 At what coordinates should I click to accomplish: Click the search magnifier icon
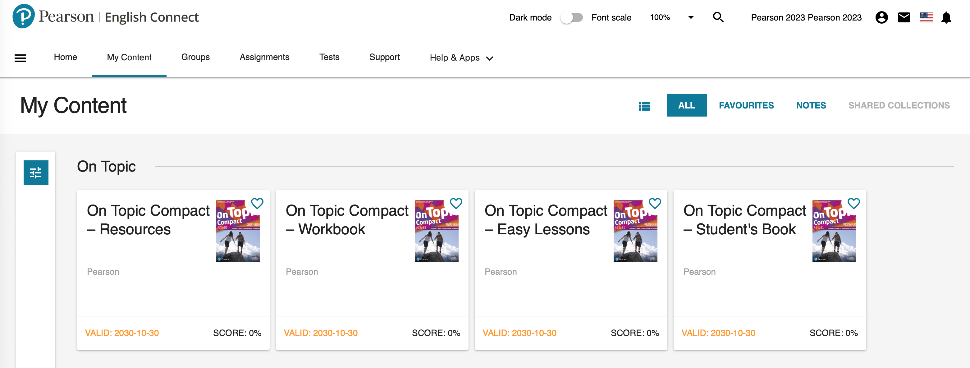(x=718, y=17)
